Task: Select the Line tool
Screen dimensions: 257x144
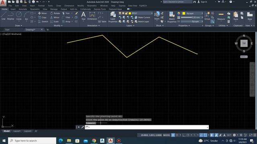Action: coord(4,16)
